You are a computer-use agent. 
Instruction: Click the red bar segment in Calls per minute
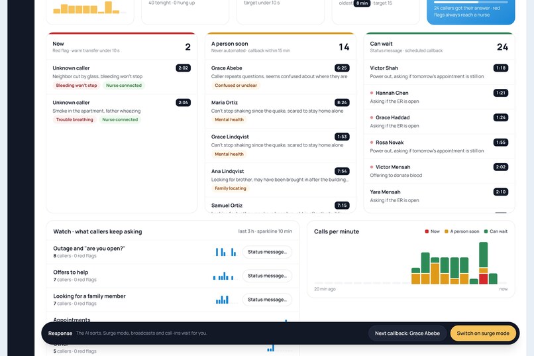coord(483,278)
